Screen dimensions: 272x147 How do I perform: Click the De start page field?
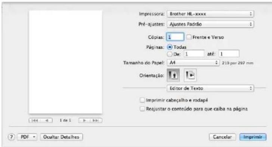(x=194, y=54)
